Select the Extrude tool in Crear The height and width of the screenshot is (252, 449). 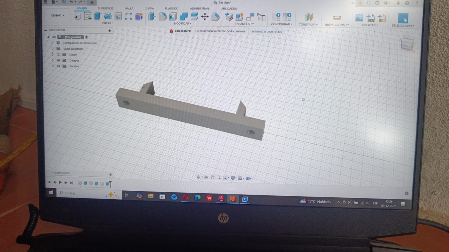tap(98, 16)
